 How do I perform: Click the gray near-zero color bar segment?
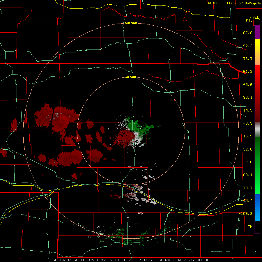pyautogui.click(x=257, y=130)
